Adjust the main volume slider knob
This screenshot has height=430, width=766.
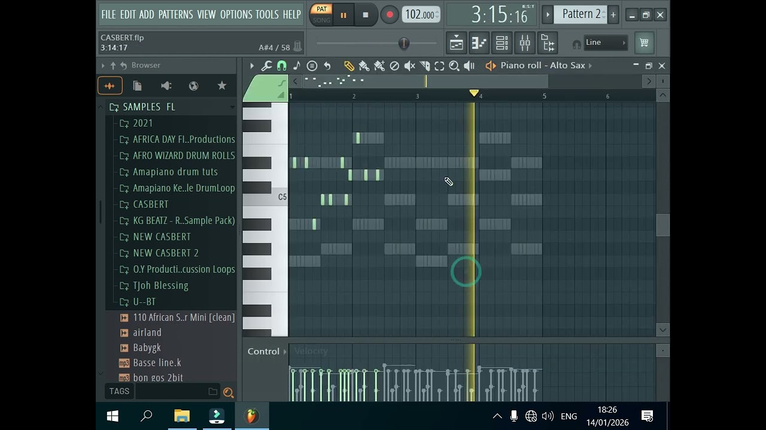pos(404,43)
